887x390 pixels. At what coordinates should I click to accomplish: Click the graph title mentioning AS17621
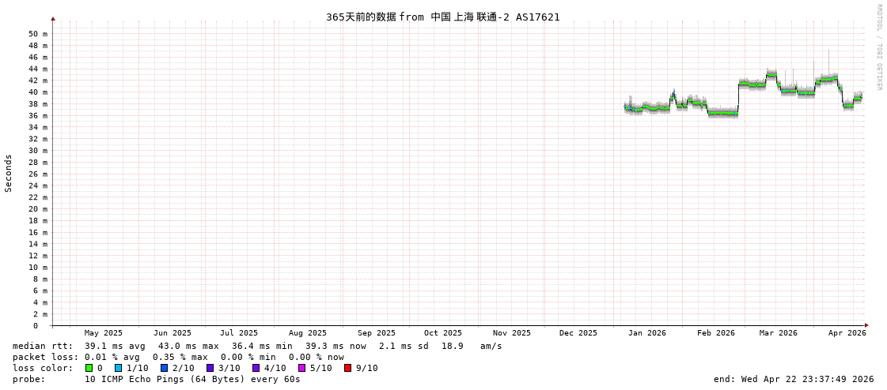point(442,17)
